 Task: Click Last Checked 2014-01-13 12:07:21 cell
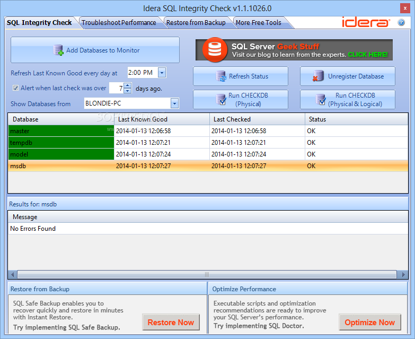(x=257, y=143)
